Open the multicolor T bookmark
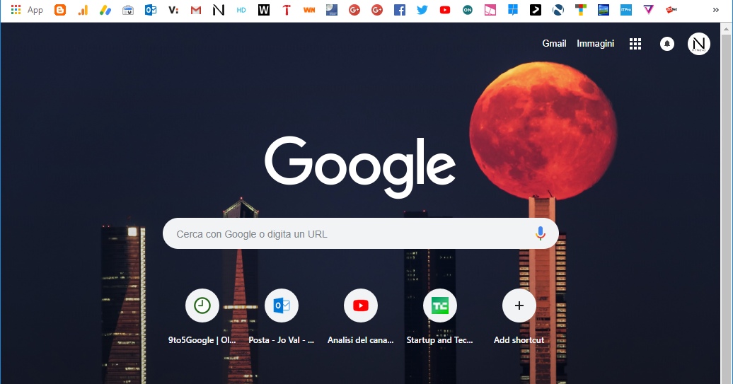Viewport: 733px width, 384px height. click(581, 10)
